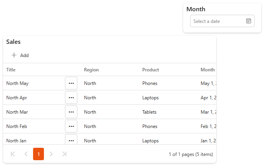This screenshot has width=264, height=166.
Task: Click the Tablets product cell
Action: coord(149,112)
